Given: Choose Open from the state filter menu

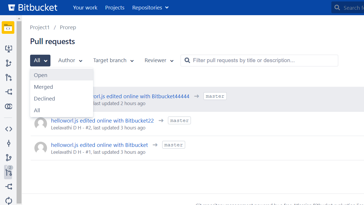Looking at the screenshot, I should pyautogui.click(x=62, y=75).
